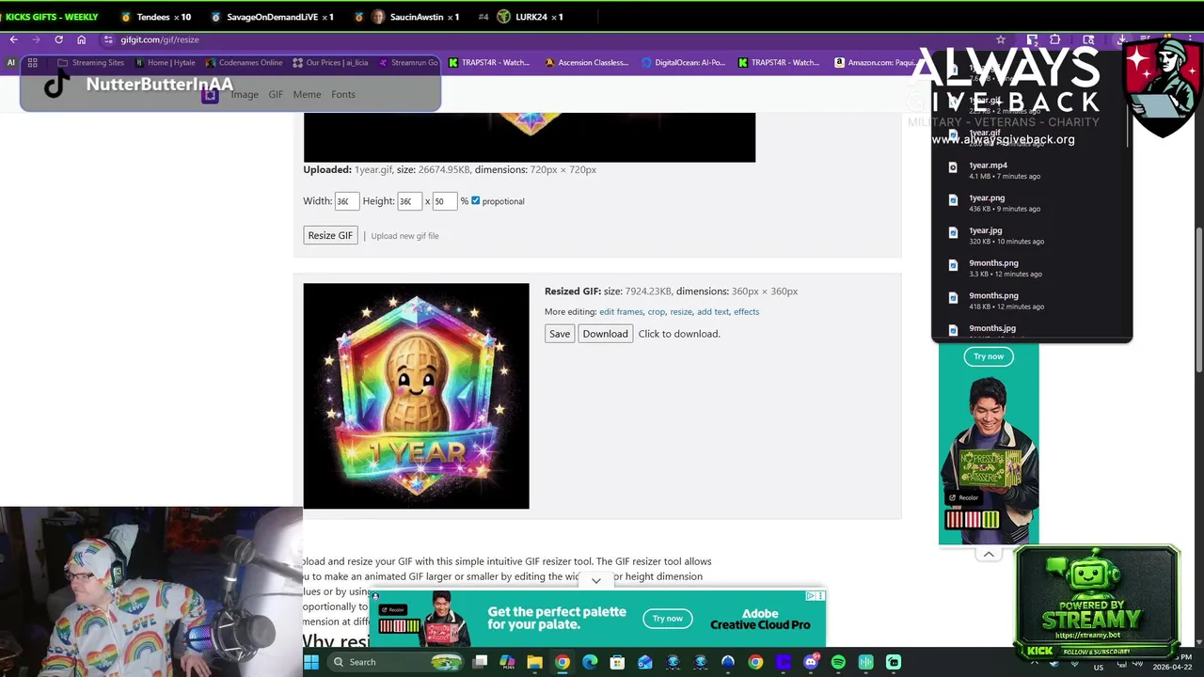The width and height of the screenshot is (1204, 677).
Task: Open the Fonts menu
Action: coord(343,94)
